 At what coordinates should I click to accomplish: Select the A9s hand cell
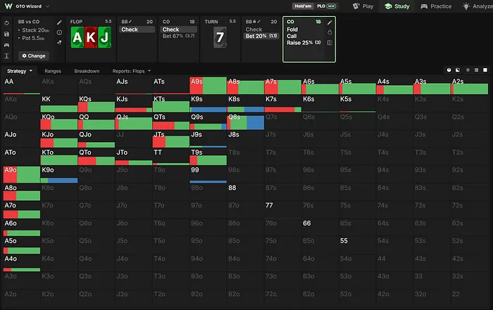(208, 85)
